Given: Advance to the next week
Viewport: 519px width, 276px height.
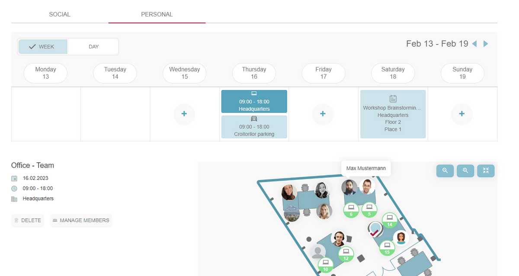Looking at the screenshot, I should pyautogui.click(x=486, y=44).
